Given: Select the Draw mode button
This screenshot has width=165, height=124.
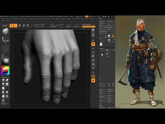Looking at the screenshot, I should [15, 25].
